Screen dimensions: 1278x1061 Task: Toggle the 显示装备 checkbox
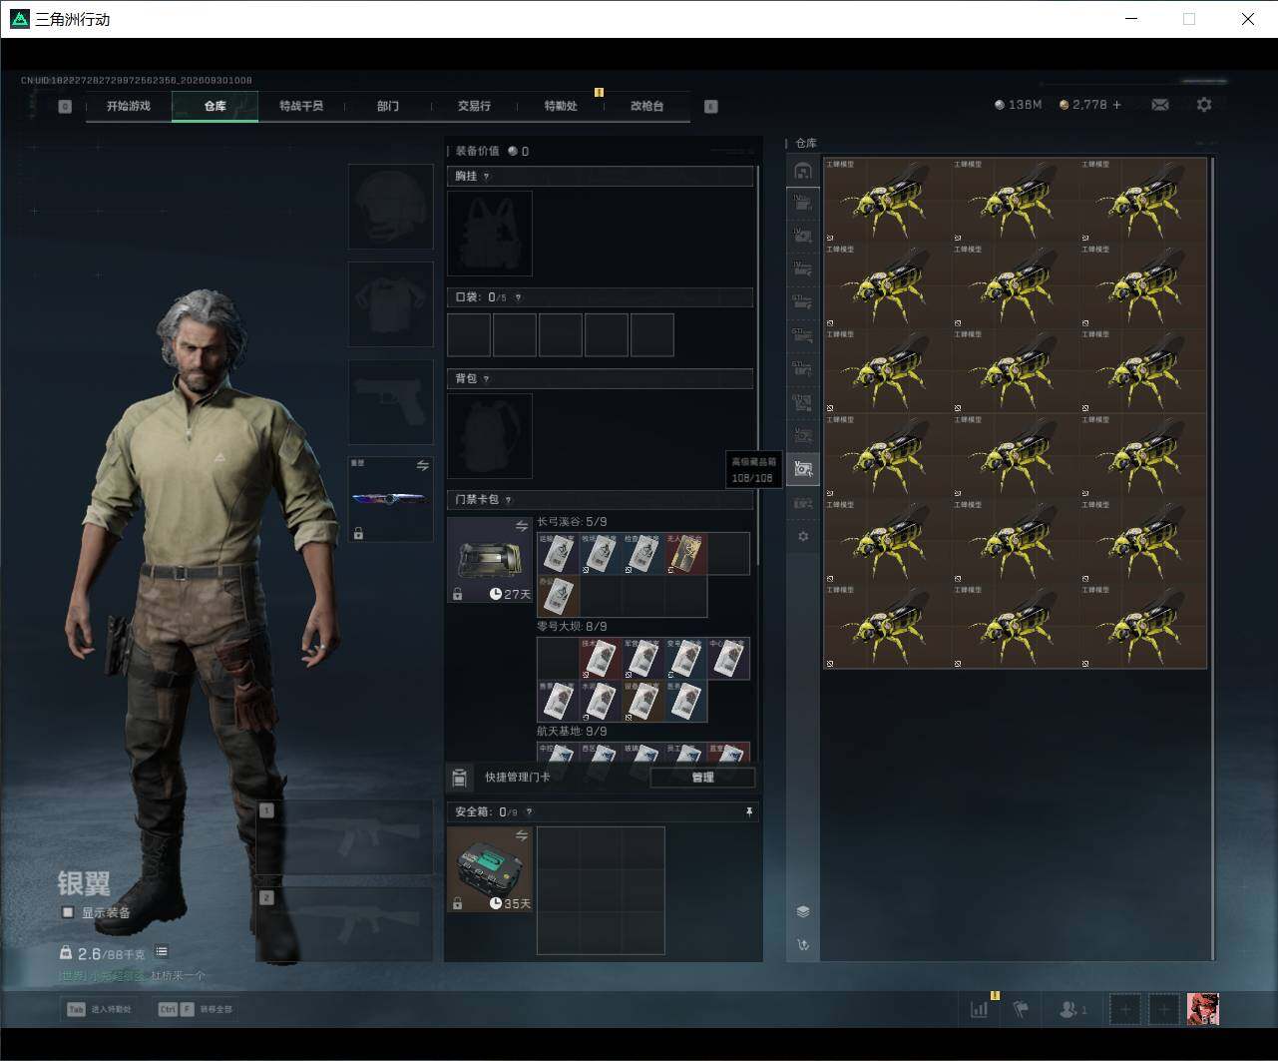click(68, 912)
